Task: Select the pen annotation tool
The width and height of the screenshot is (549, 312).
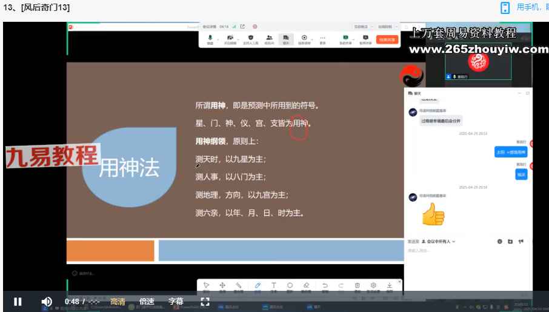Action: tap(257, 286)
